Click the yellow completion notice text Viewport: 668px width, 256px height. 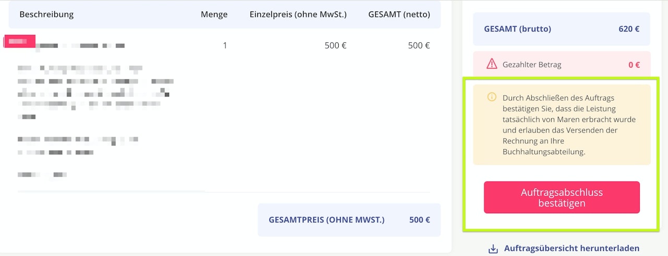[x=569, y=125]
